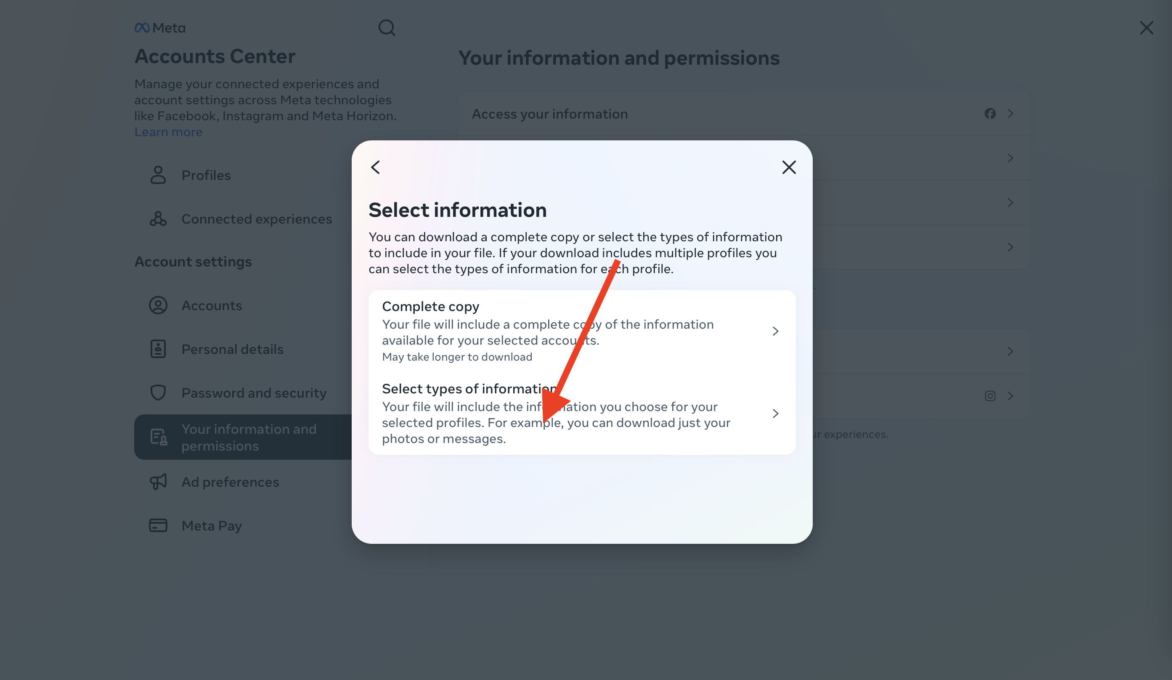
Task: Click the search magnifier icon in Accounts Center
Action: [387, 28]
